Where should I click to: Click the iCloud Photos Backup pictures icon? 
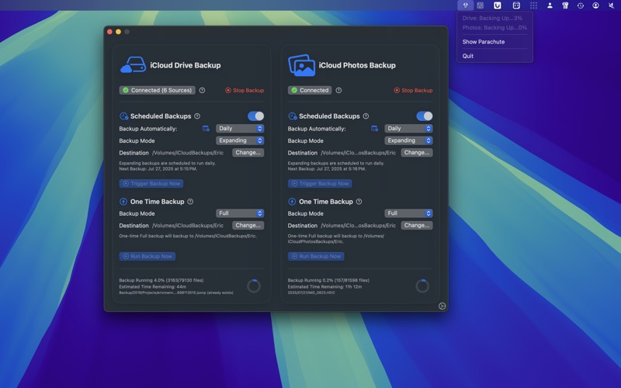coord(302,65)
